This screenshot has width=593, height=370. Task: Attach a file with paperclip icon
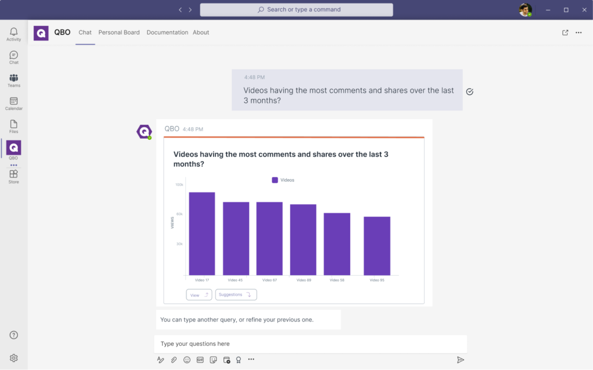click(x=174, y=360)
